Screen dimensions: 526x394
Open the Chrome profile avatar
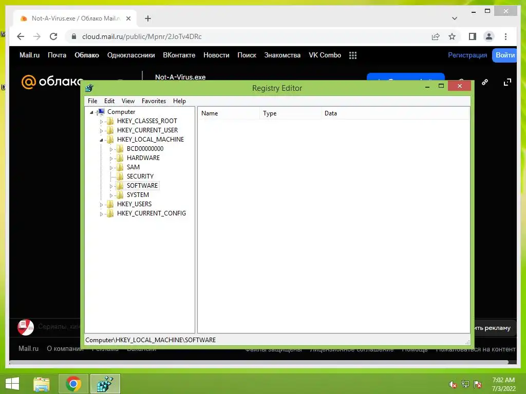(489, 36)
